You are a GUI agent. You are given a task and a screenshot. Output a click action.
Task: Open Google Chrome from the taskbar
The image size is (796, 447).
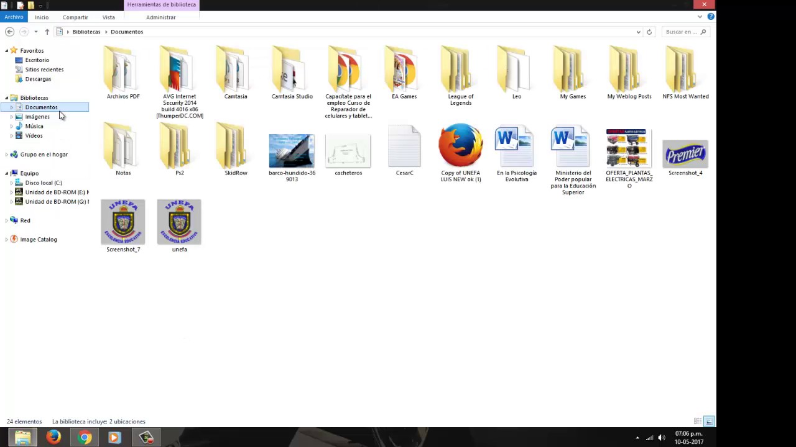85,437
